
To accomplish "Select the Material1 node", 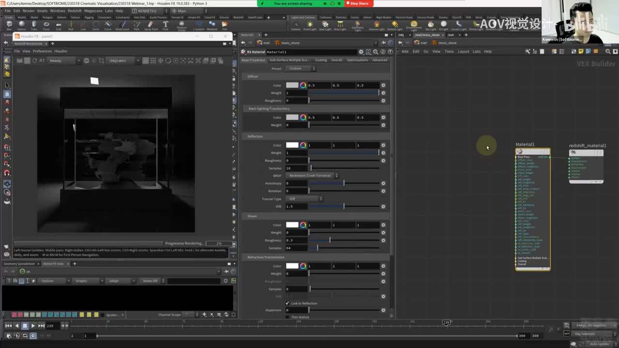I will coord(532,209).
